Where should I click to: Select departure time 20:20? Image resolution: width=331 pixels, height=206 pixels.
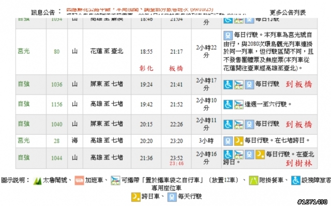[146, 141]
